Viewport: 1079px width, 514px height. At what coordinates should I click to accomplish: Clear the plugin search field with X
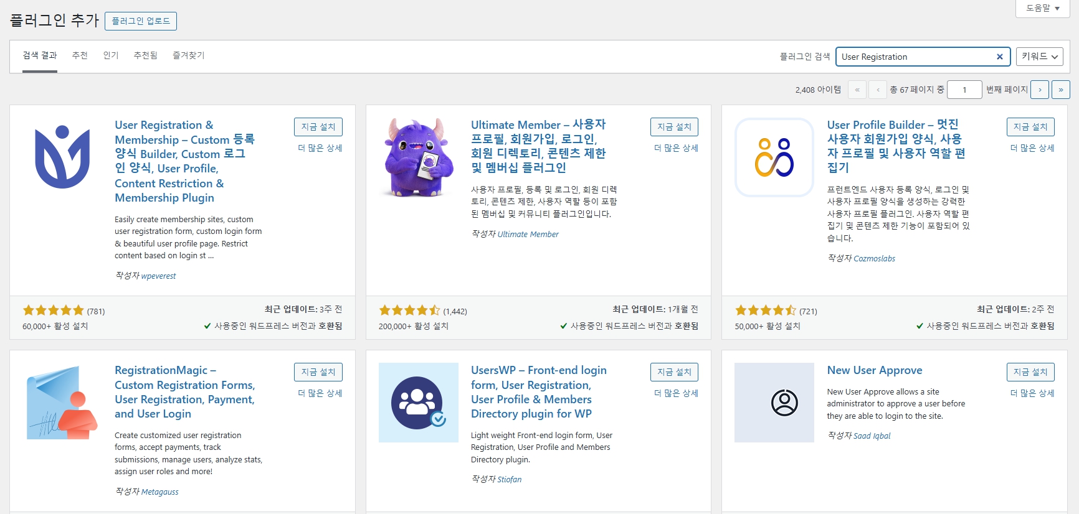point(999,57)
